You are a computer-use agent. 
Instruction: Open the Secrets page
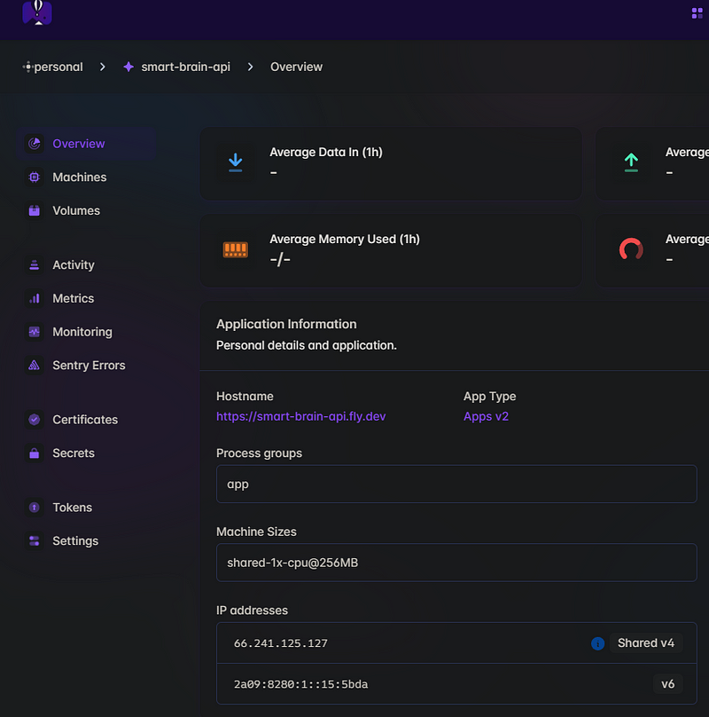[x=87, y=453]
